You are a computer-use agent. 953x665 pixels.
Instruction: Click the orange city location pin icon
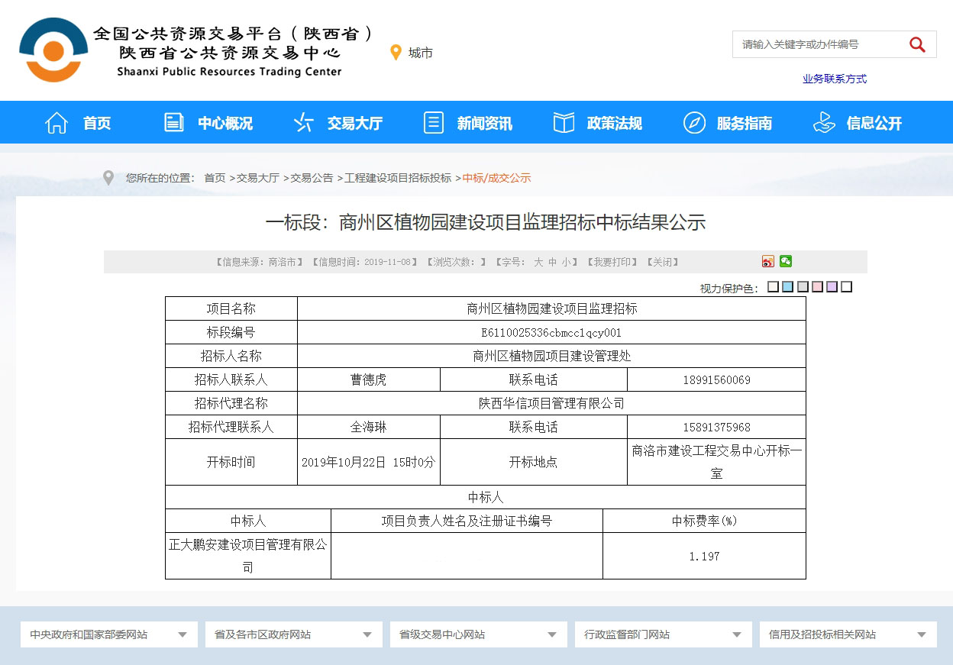click(x=396, y=53)
